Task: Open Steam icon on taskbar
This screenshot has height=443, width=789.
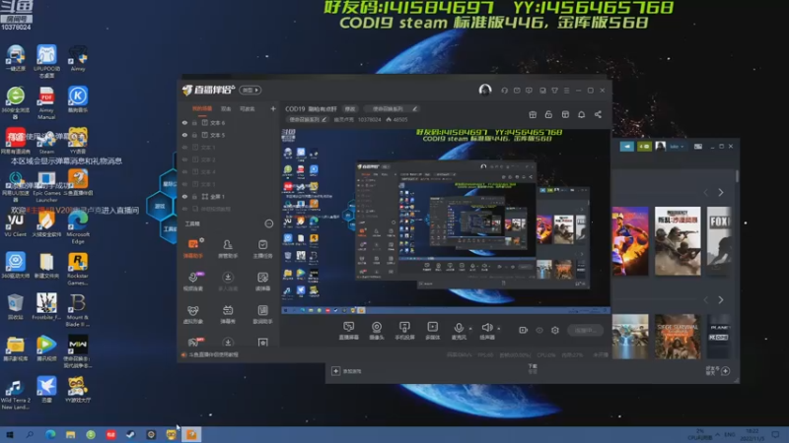Action: [x=130, y=434]
